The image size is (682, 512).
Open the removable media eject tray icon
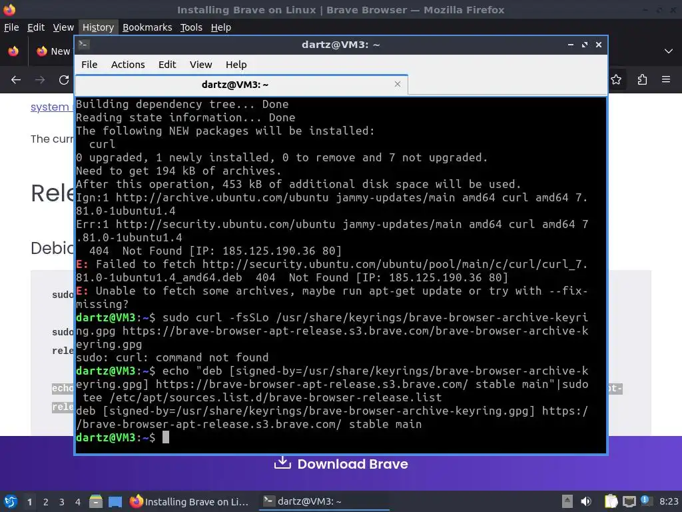pyautogui.click(x=567, y=501)
